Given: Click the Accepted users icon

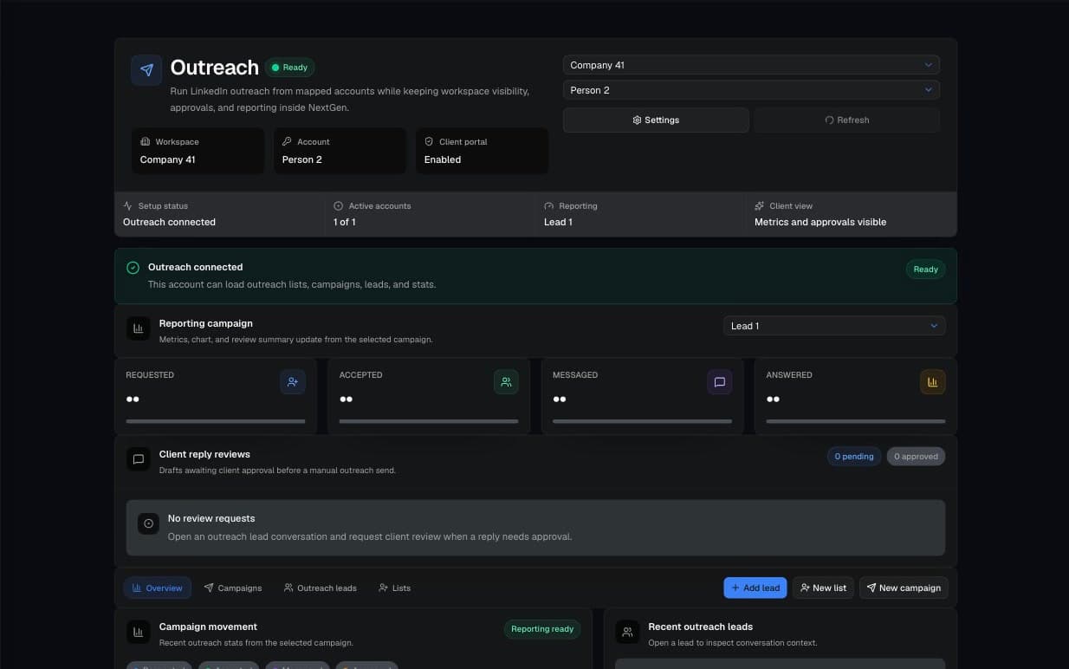Looking at the screenshot, I should tap(506, 382).
